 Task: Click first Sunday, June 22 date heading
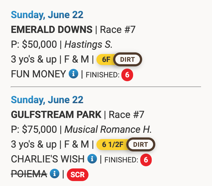47,15
